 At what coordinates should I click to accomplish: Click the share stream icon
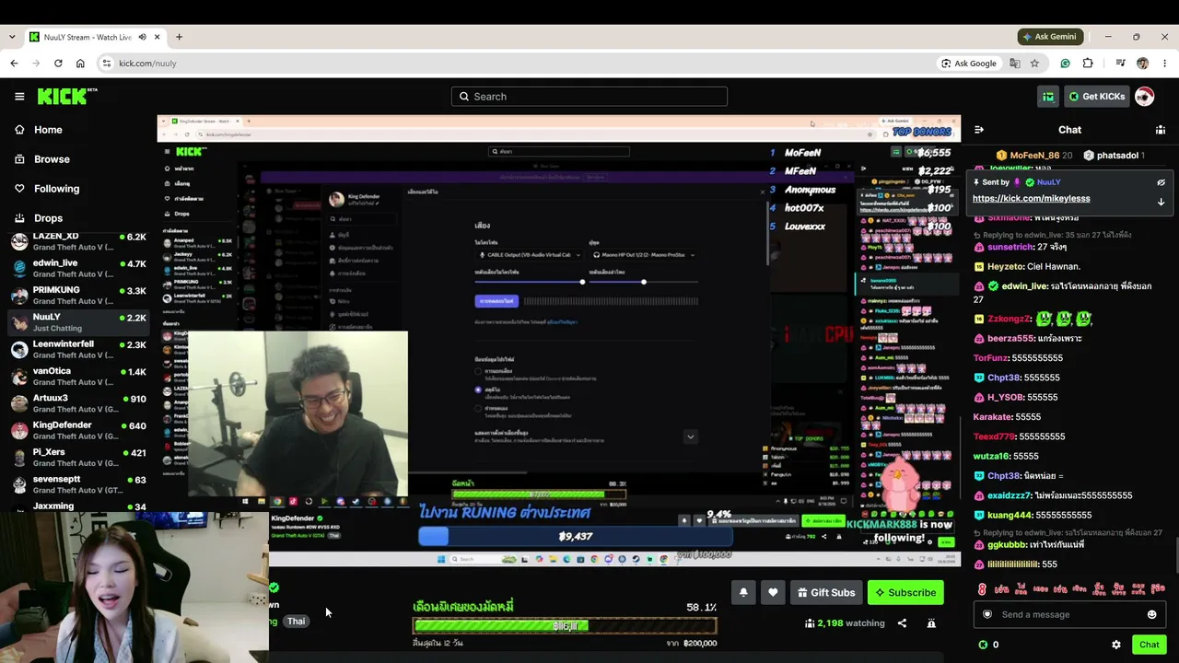902,623
